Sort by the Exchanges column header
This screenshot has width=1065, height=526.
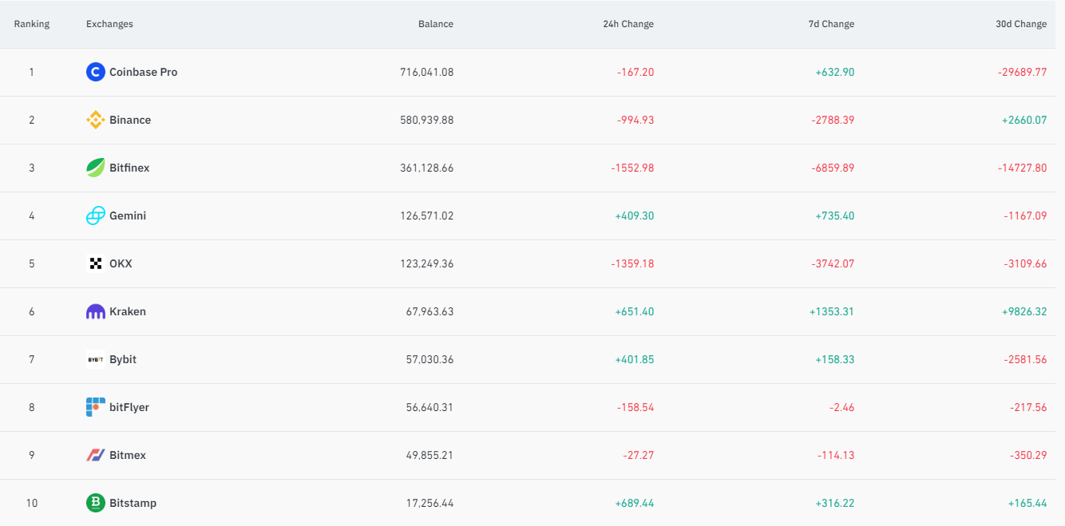click(x=109, y=24)
